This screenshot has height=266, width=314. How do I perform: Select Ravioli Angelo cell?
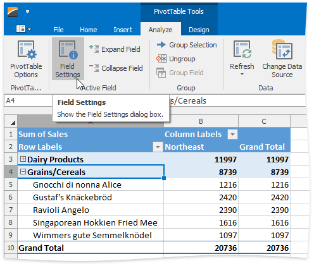pyautogui.click(x=91, y=210)
